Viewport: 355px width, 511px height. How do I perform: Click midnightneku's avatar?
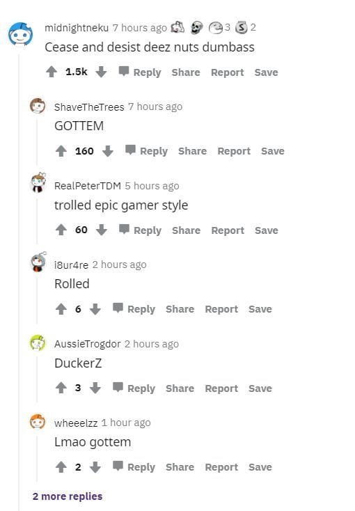click(21, 33)
